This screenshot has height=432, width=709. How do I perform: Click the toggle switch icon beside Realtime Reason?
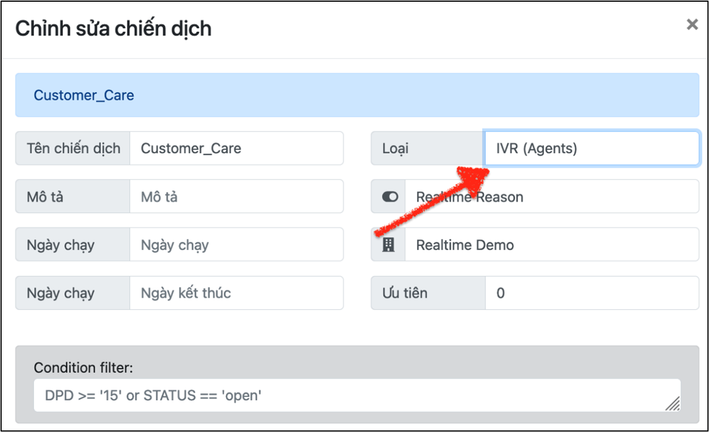tap(389, 197)
